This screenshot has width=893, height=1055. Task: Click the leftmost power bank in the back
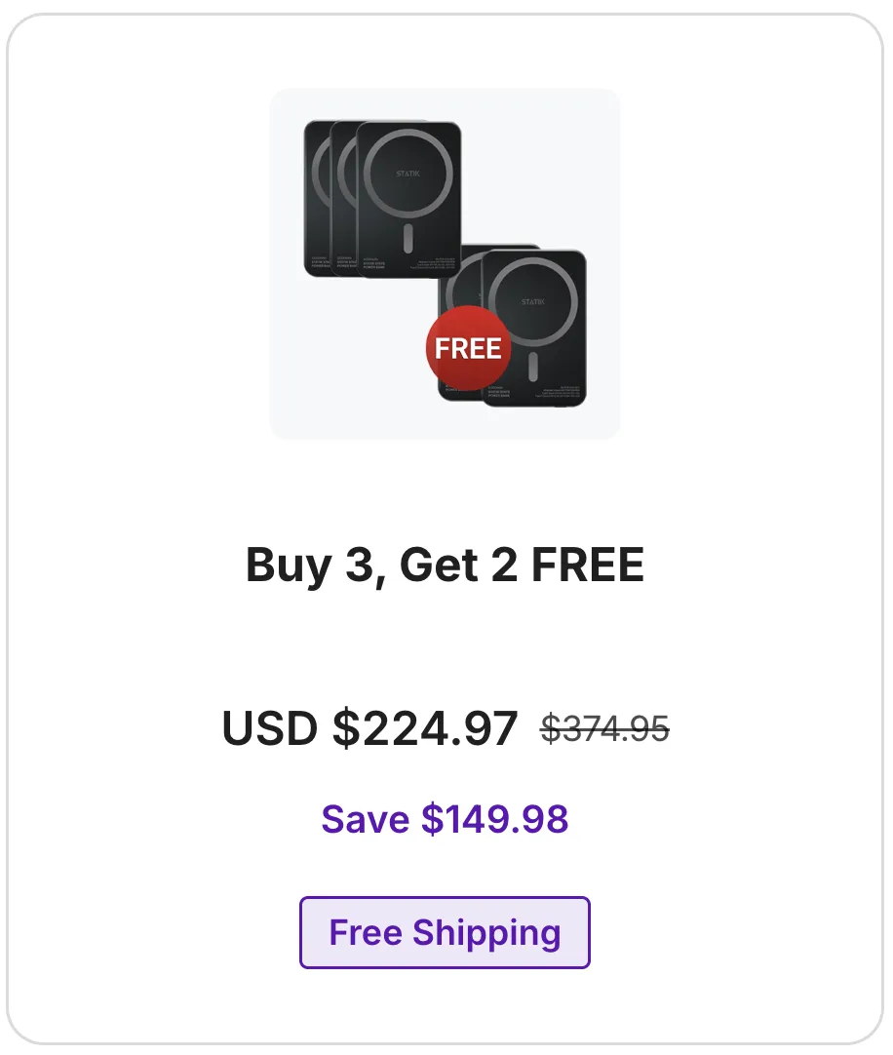[x=316, y=199]
